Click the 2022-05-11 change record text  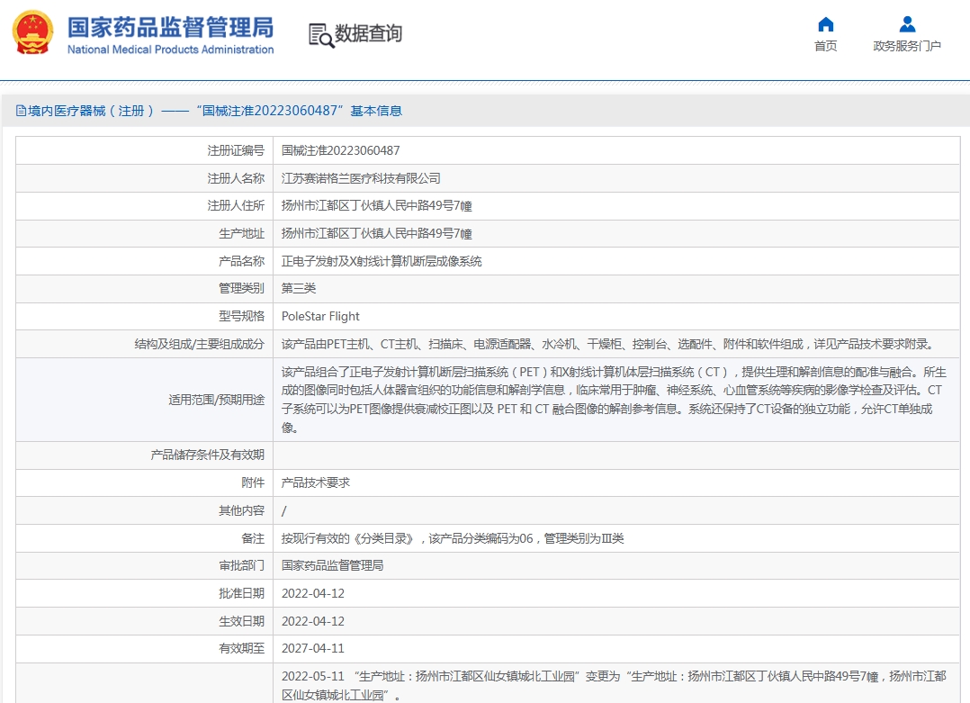pyautogui.click(x=614, y=685)
